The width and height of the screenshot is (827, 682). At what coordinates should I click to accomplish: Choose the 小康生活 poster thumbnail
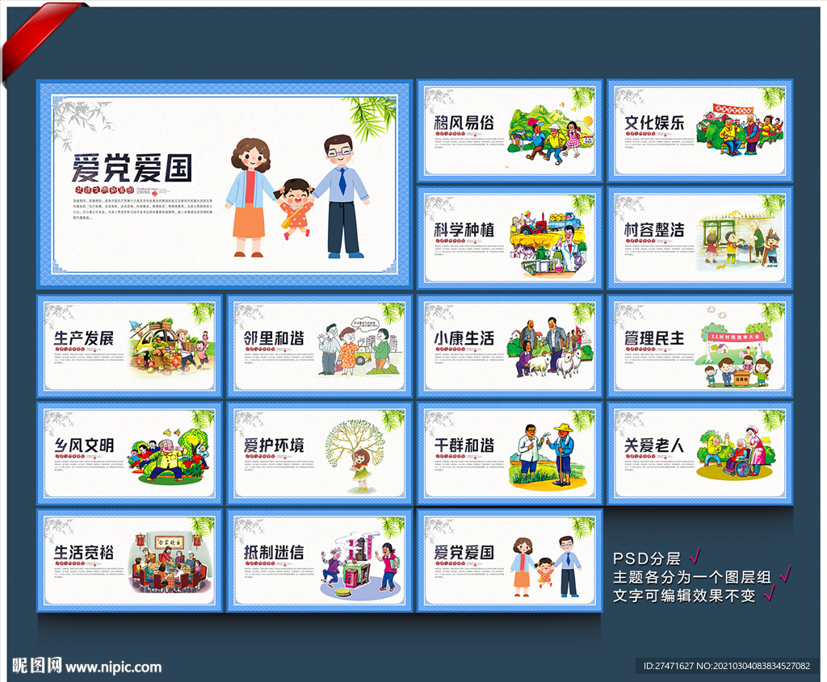[x=510, y=346]
